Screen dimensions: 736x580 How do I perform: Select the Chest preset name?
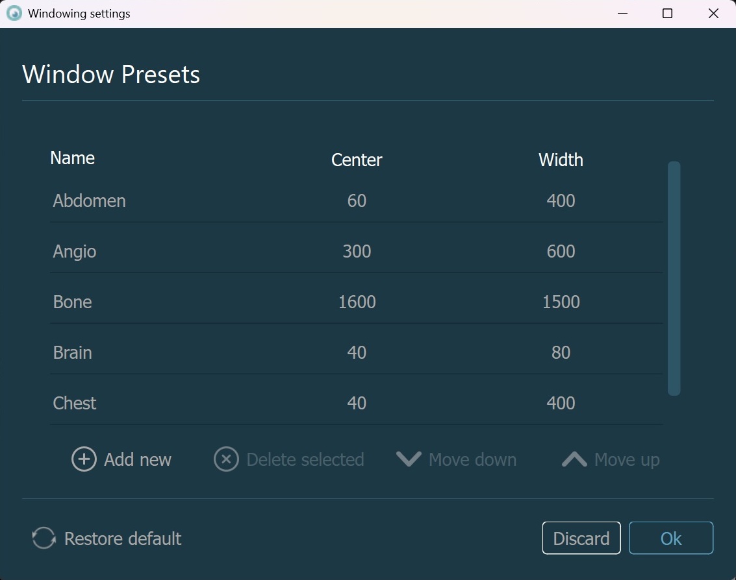(x=75, y=404)
